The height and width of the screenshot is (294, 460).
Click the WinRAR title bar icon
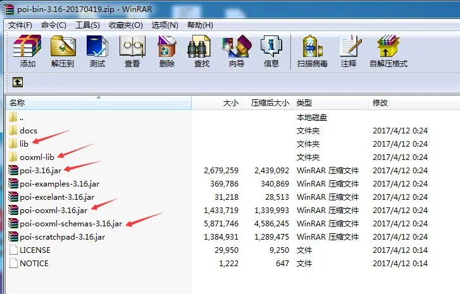click(x=8, y=9)
